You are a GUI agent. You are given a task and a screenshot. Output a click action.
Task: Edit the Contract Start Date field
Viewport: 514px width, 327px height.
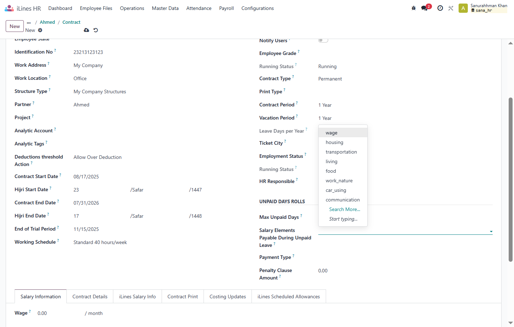click(86, 177)
